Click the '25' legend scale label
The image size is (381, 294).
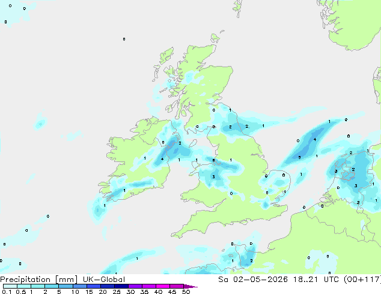point(117,292)
